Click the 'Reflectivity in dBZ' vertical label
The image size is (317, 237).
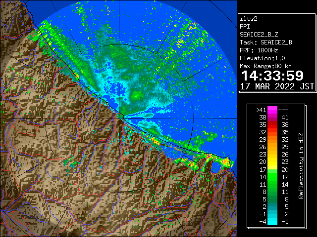[301, 166]
